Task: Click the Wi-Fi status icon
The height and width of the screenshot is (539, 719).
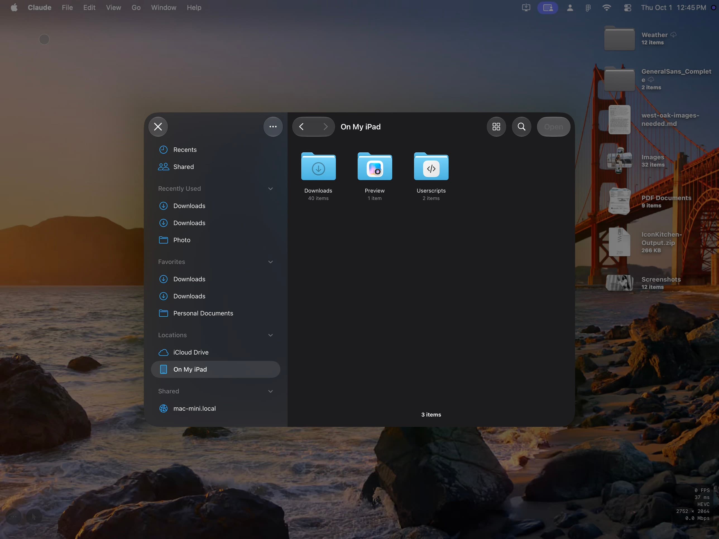Action: click(x=607, y=8)
